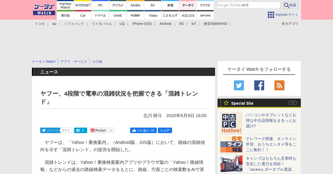Save article with Pocket button
This screenshot has width=333, height=174.
[98, 130]
